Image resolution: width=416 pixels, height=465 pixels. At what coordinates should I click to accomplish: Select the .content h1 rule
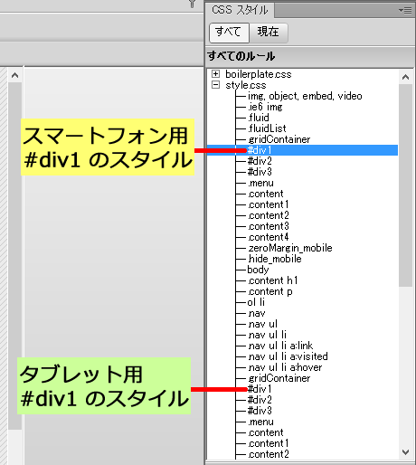(273, 280)
